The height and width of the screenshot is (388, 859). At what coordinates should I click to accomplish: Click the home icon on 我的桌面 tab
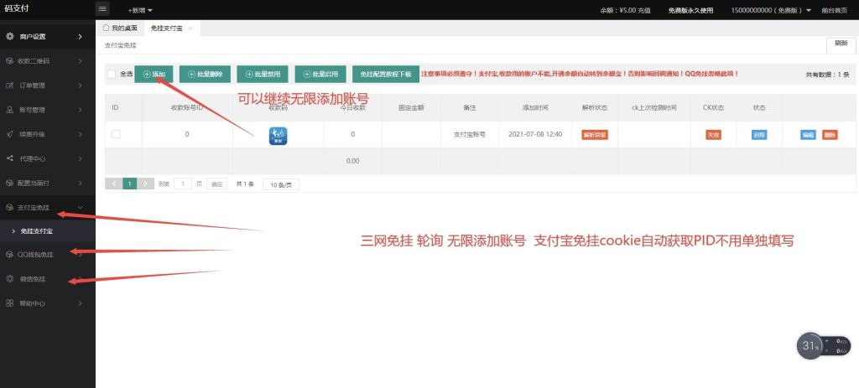pyautogui.click(x=105, y=28)
